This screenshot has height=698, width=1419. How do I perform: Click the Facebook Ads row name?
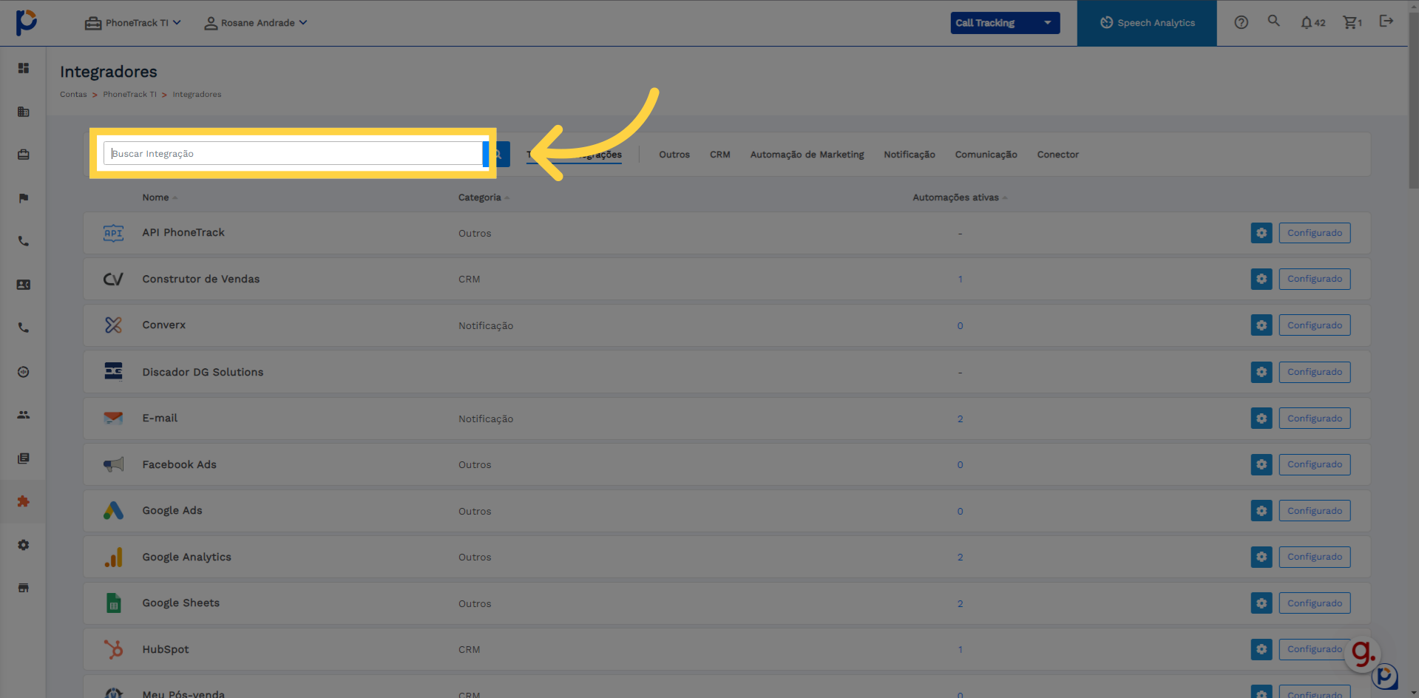tap(179, 464)
